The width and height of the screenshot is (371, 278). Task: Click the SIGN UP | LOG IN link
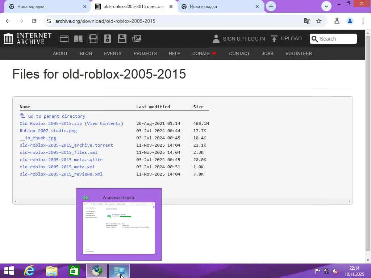[x=244, y=39]
